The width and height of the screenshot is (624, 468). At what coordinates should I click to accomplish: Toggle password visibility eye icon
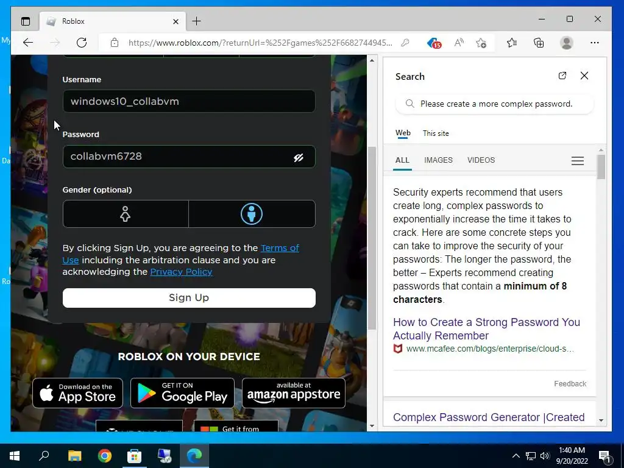coord(299,158)
